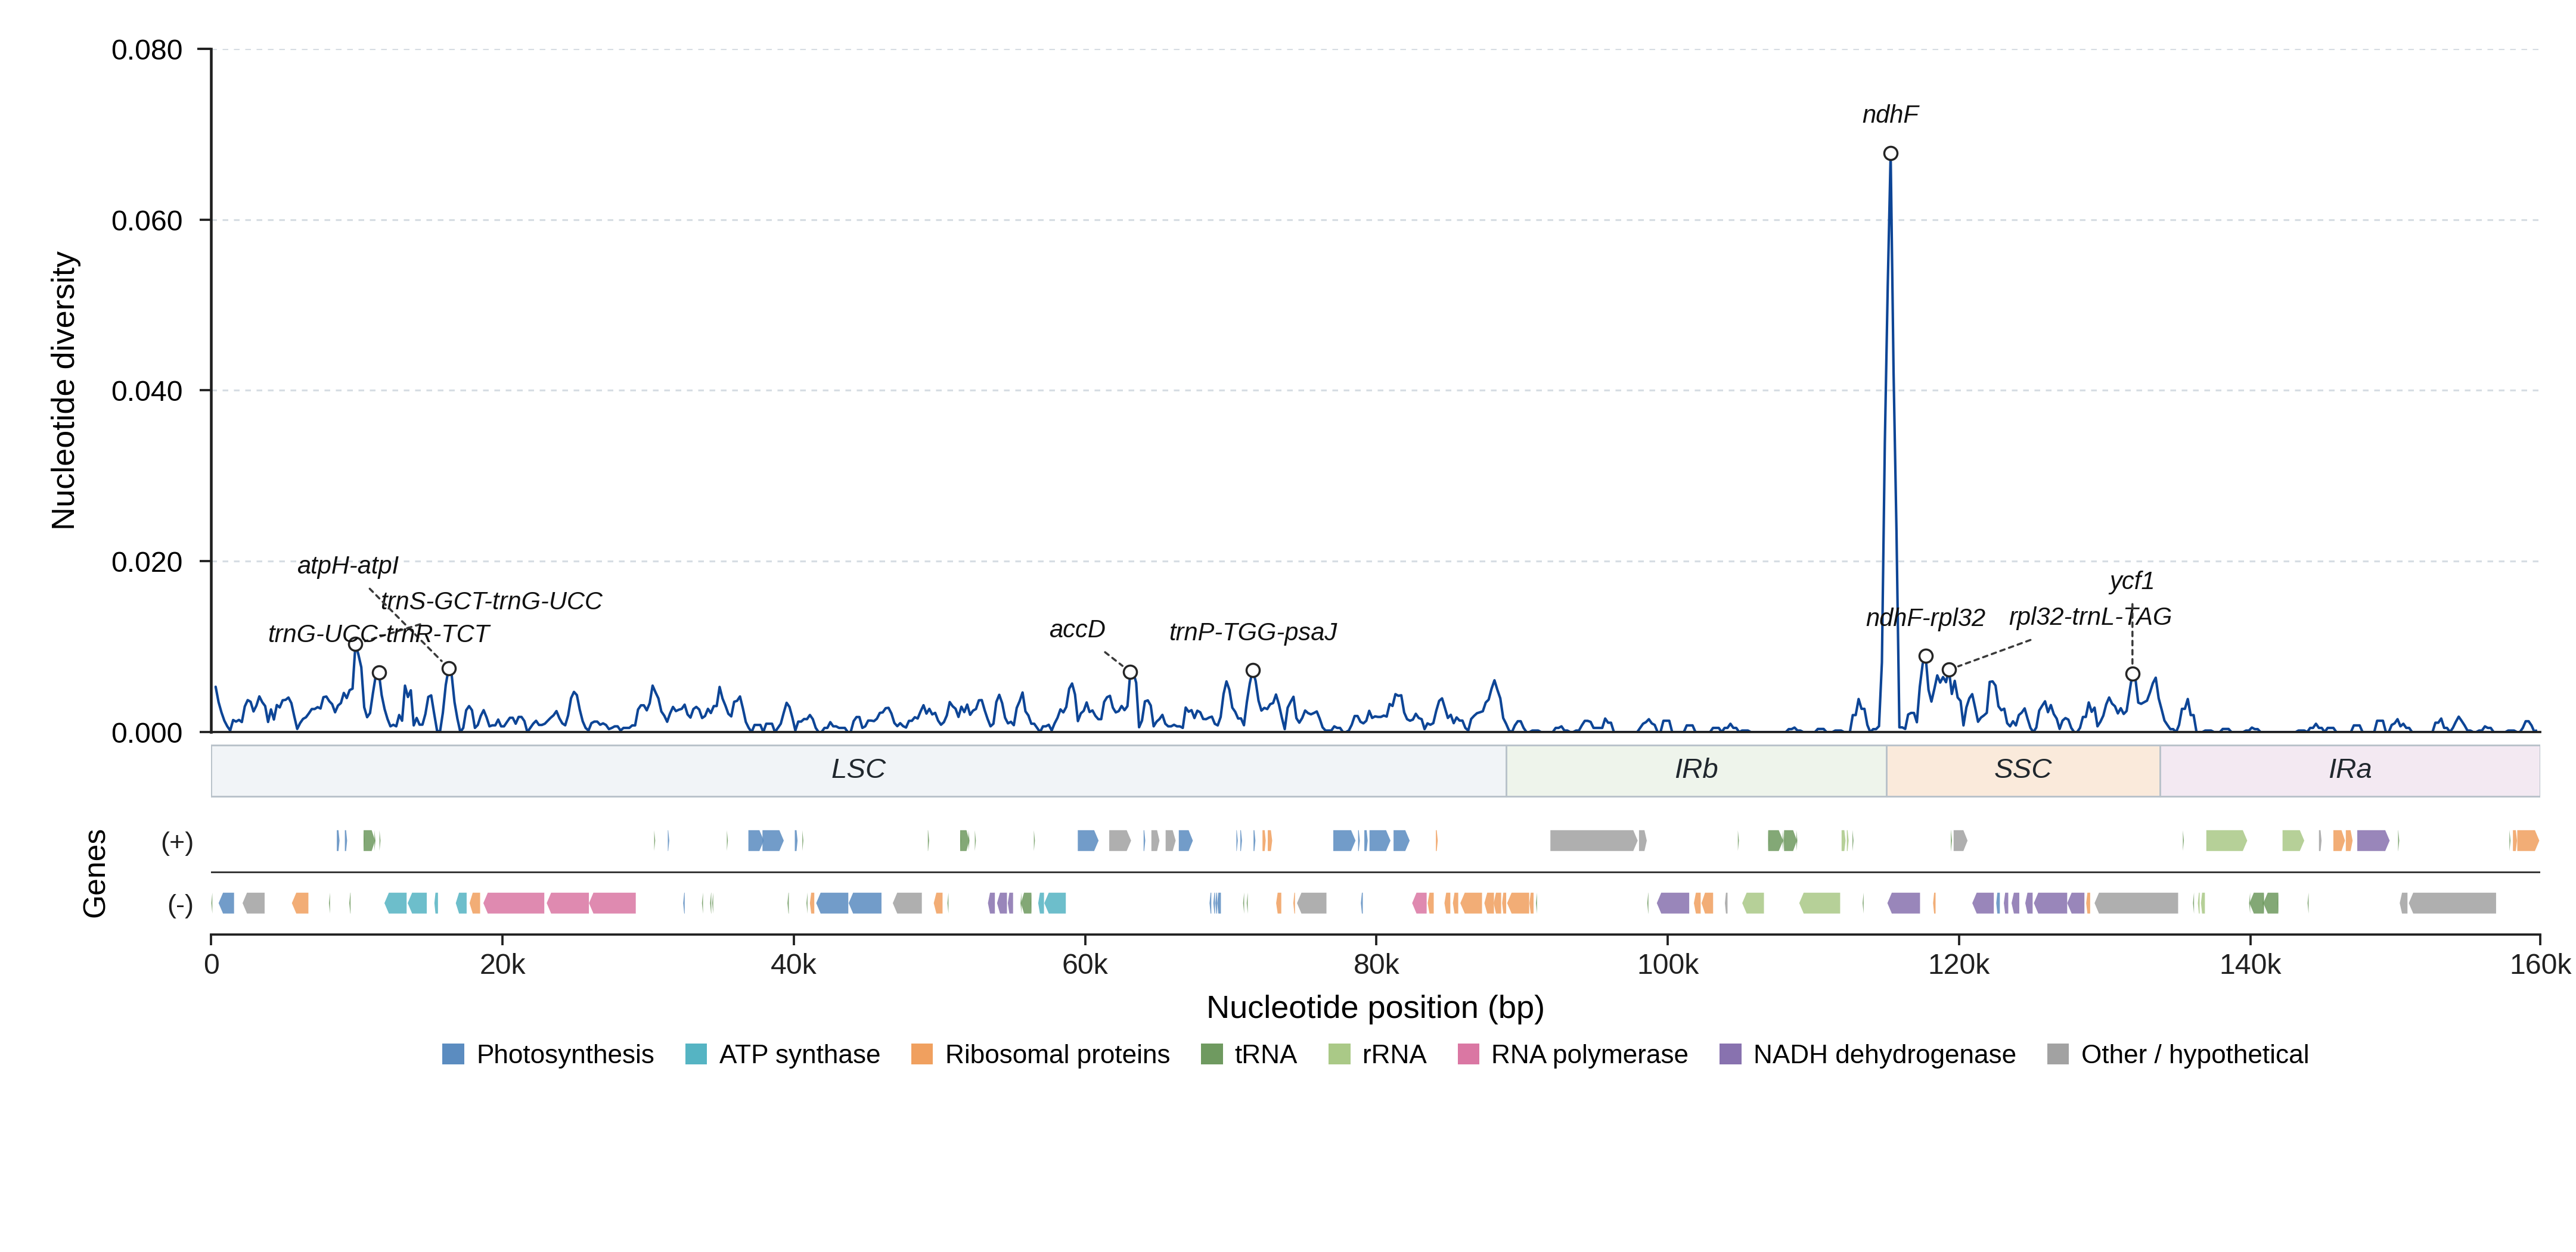
Task: Click the trnG-UCC-trnR-TCT label
Action: (x=378, y=634)
